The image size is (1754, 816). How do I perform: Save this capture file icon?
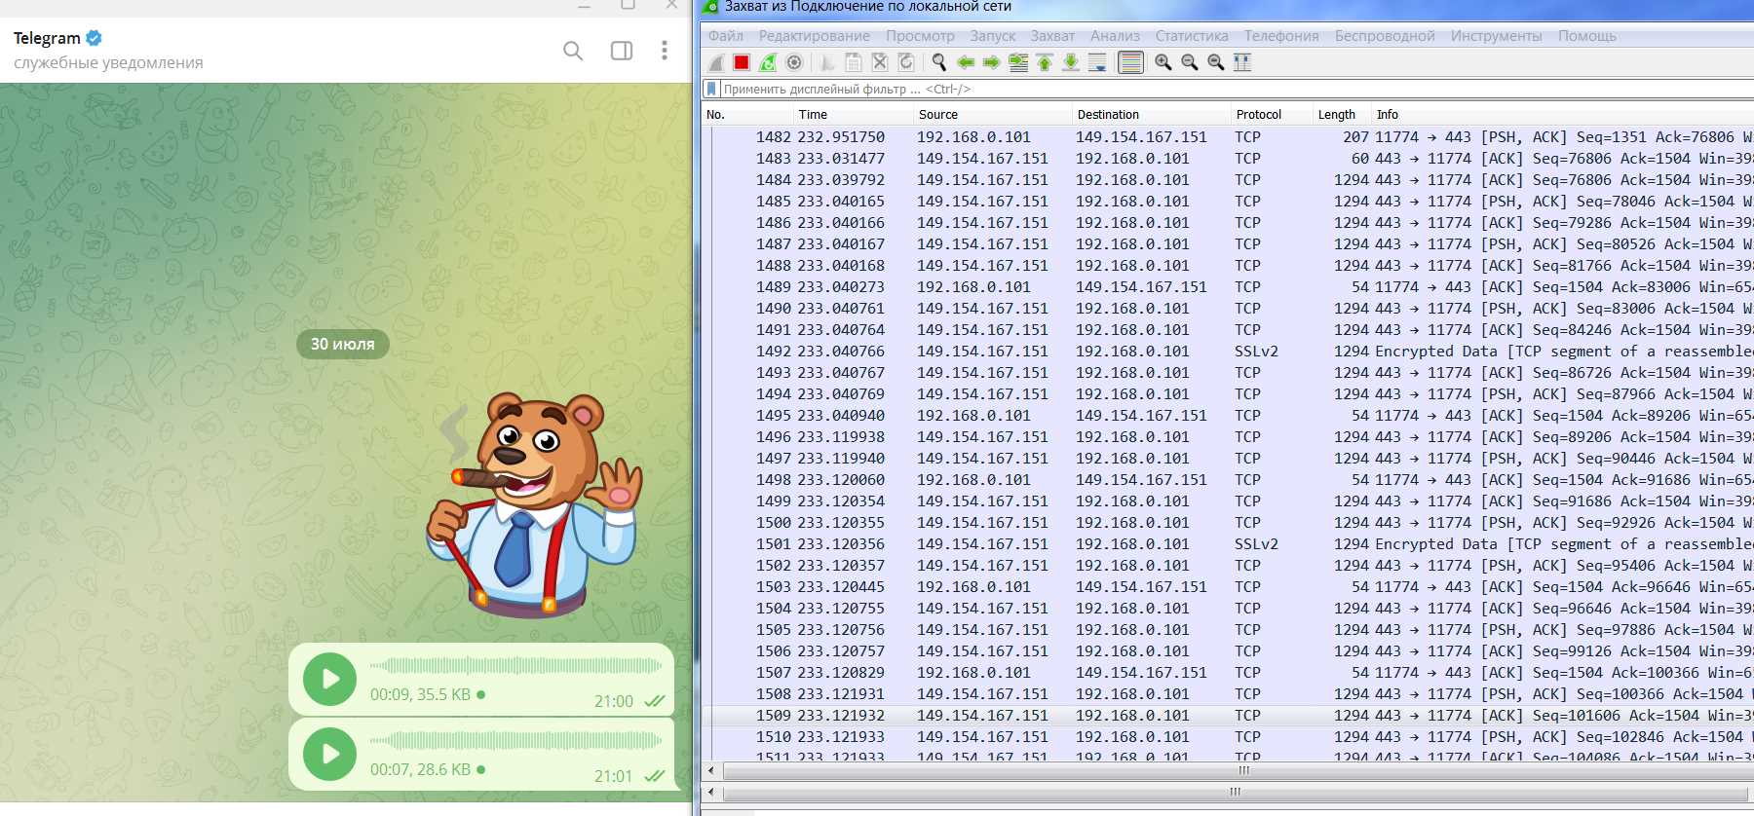click(x=854, y=62)
